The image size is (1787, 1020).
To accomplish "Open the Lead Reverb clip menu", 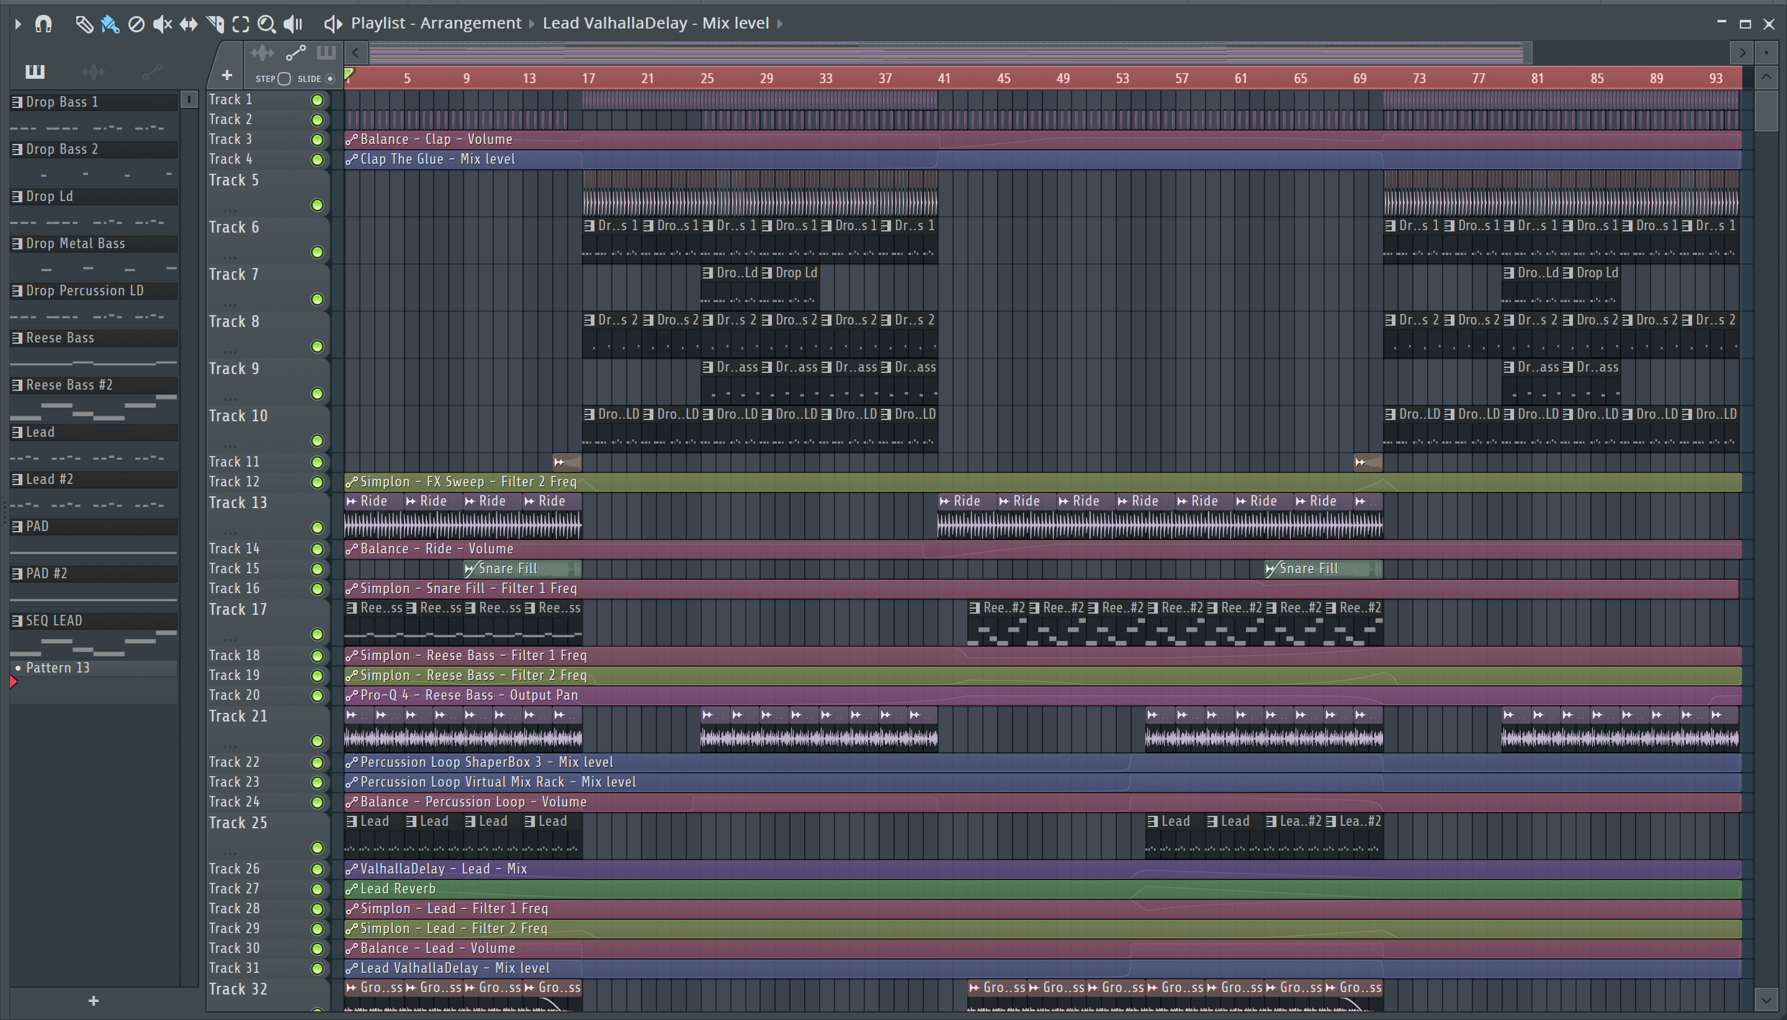I will [352, 889].
